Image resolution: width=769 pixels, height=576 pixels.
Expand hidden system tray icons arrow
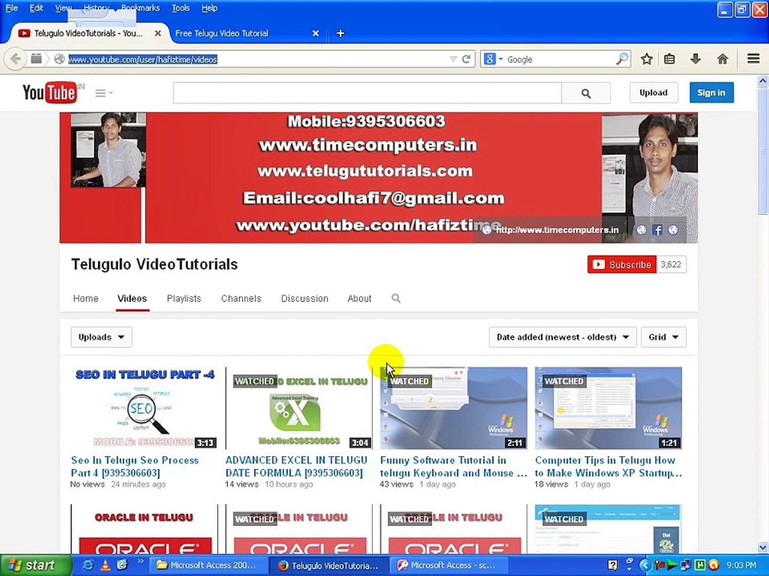pos(646,565)
